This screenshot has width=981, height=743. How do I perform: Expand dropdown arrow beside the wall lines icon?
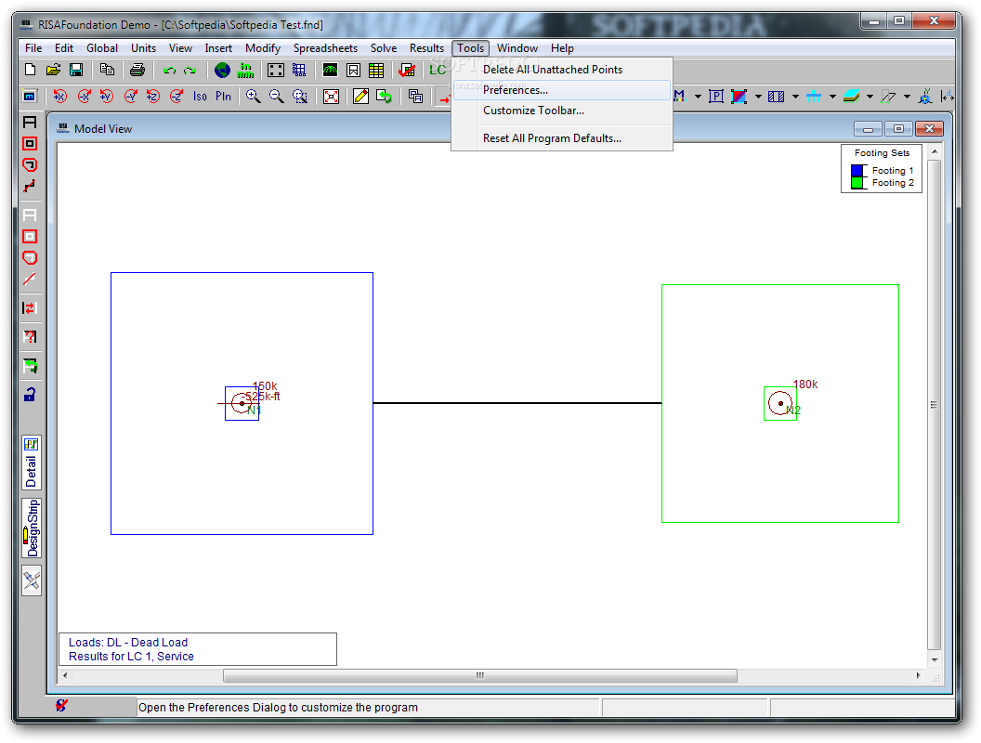pos(907,97)
